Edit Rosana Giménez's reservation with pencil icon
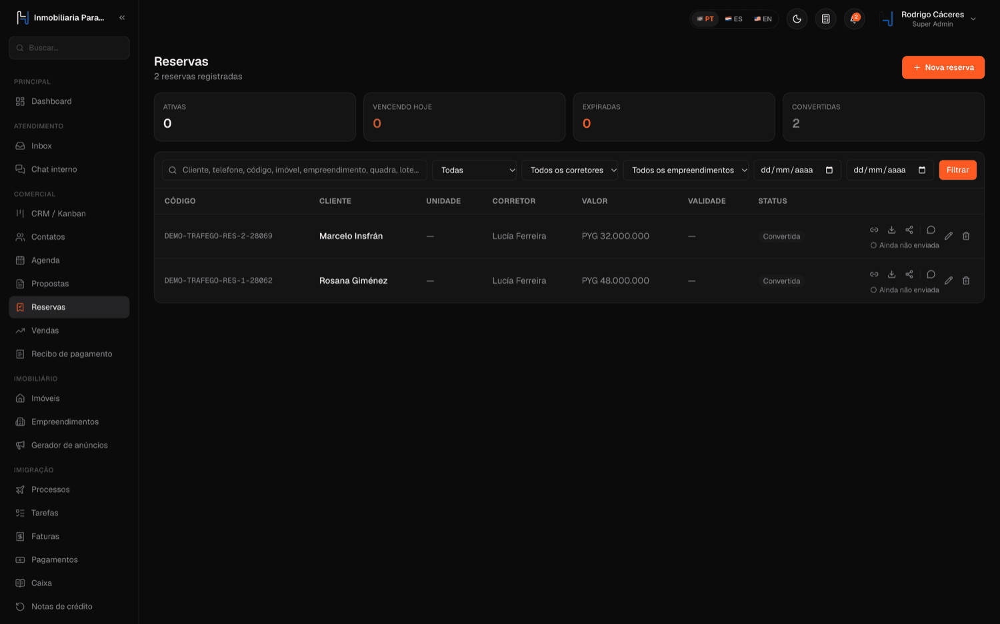The height and width of the screenshot is (624, 1000). pos(949,280)
